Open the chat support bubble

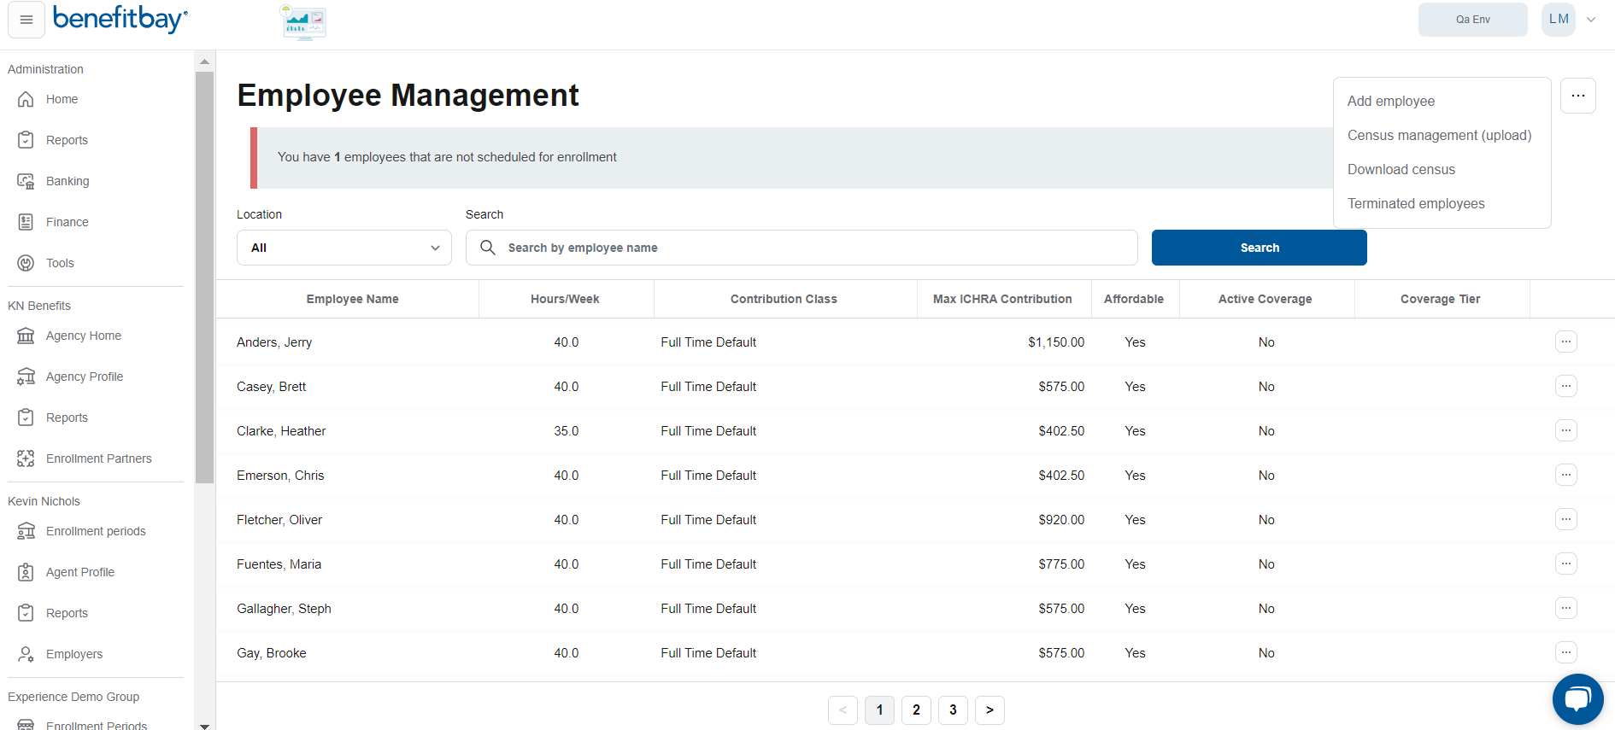coord(1577,699)
